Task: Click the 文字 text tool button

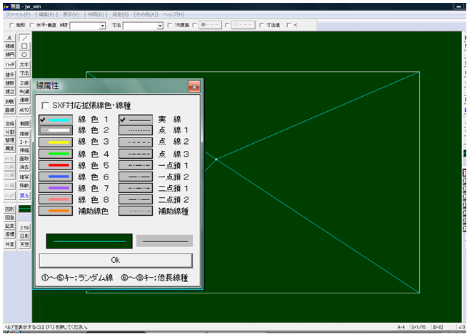Action: [24, 64]
